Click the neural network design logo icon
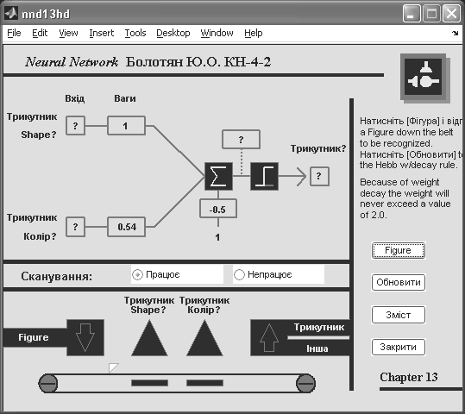 pyautogui.click(x=424, y=78)
